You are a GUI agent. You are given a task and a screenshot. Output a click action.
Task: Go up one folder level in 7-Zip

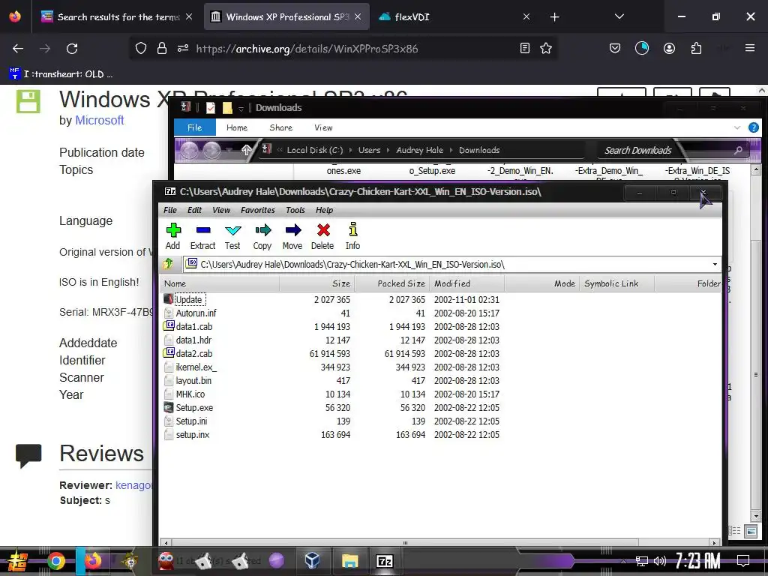(168, 264)
